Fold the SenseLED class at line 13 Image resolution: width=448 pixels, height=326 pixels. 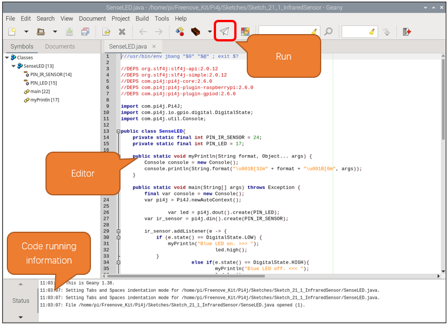[x=118, y=131]
